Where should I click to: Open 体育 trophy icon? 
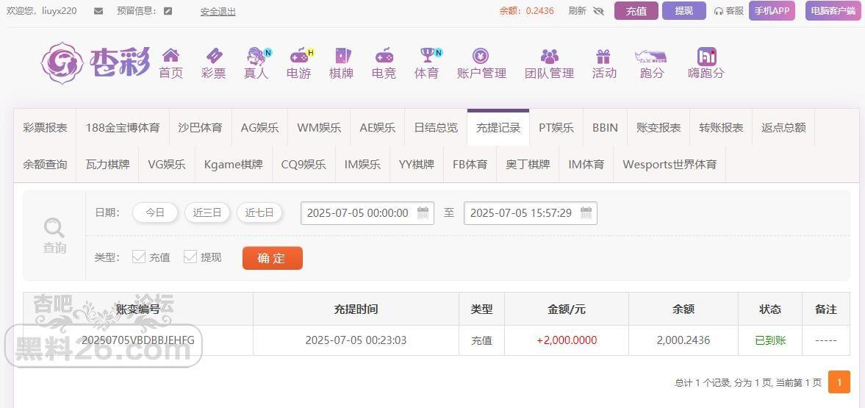(x=428, y=55)
